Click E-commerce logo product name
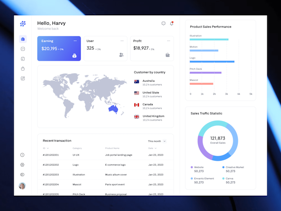 coord(115,165)
